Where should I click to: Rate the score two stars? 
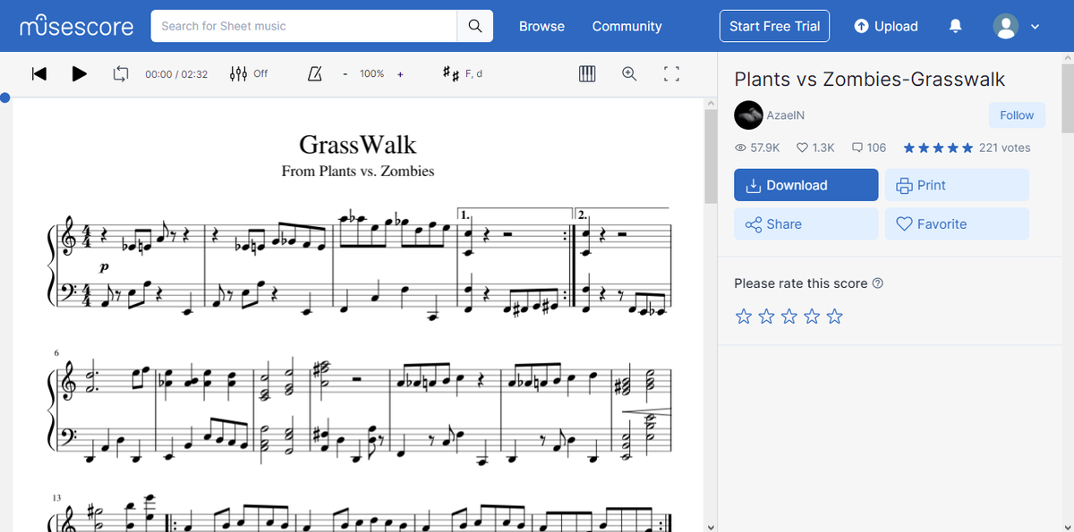766,317
